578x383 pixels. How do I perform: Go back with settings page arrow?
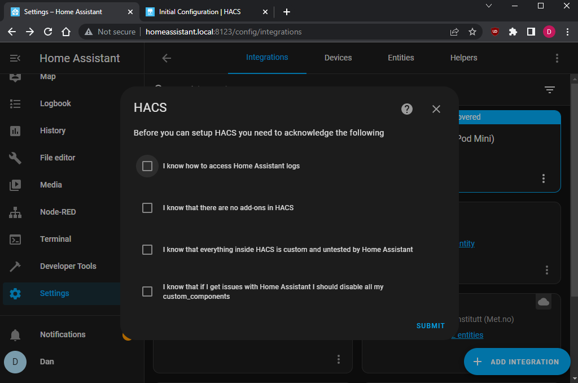click(167, 58)
